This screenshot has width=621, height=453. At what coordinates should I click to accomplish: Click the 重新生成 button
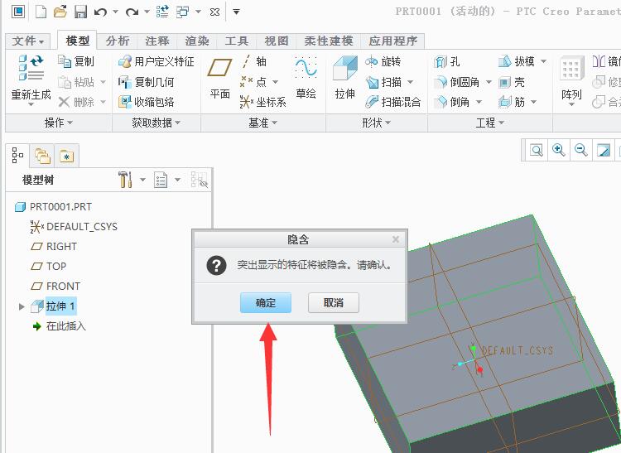click(x=31, y=80)
